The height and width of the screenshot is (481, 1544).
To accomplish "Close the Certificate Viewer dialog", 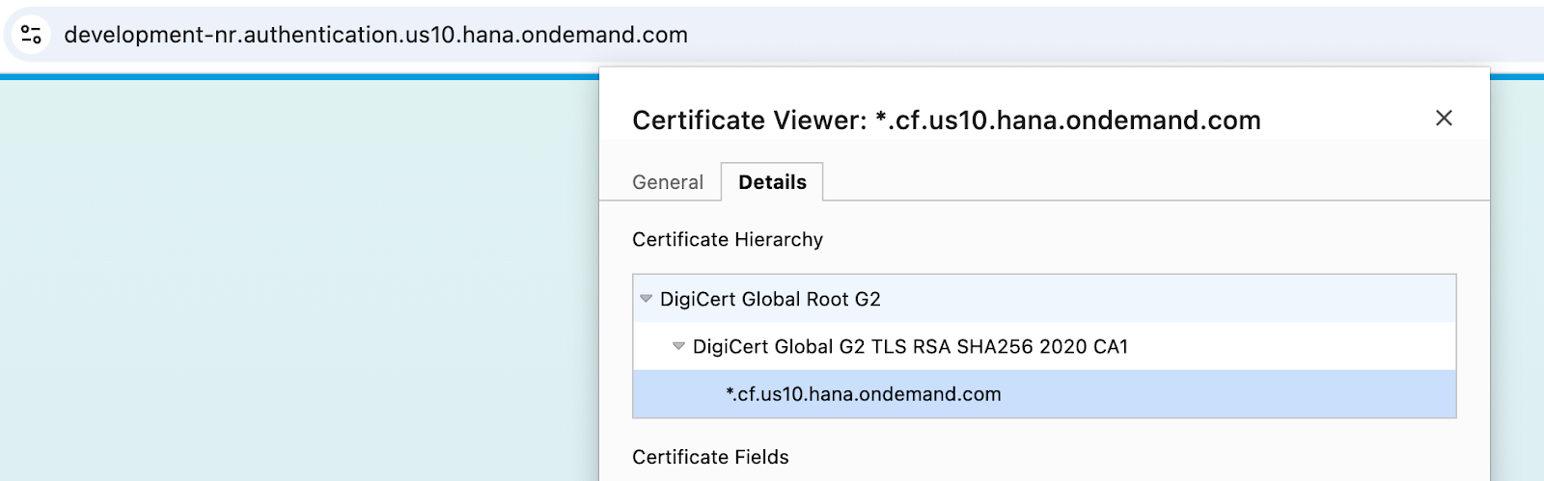I will (1444, 118).
